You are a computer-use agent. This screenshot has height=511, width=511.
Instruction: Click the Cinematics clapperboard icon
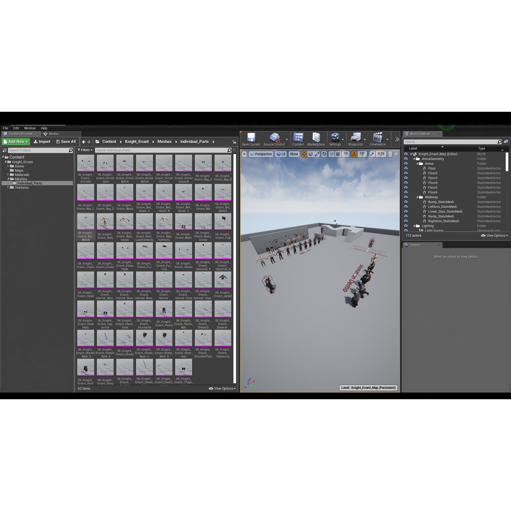[377, 138]
